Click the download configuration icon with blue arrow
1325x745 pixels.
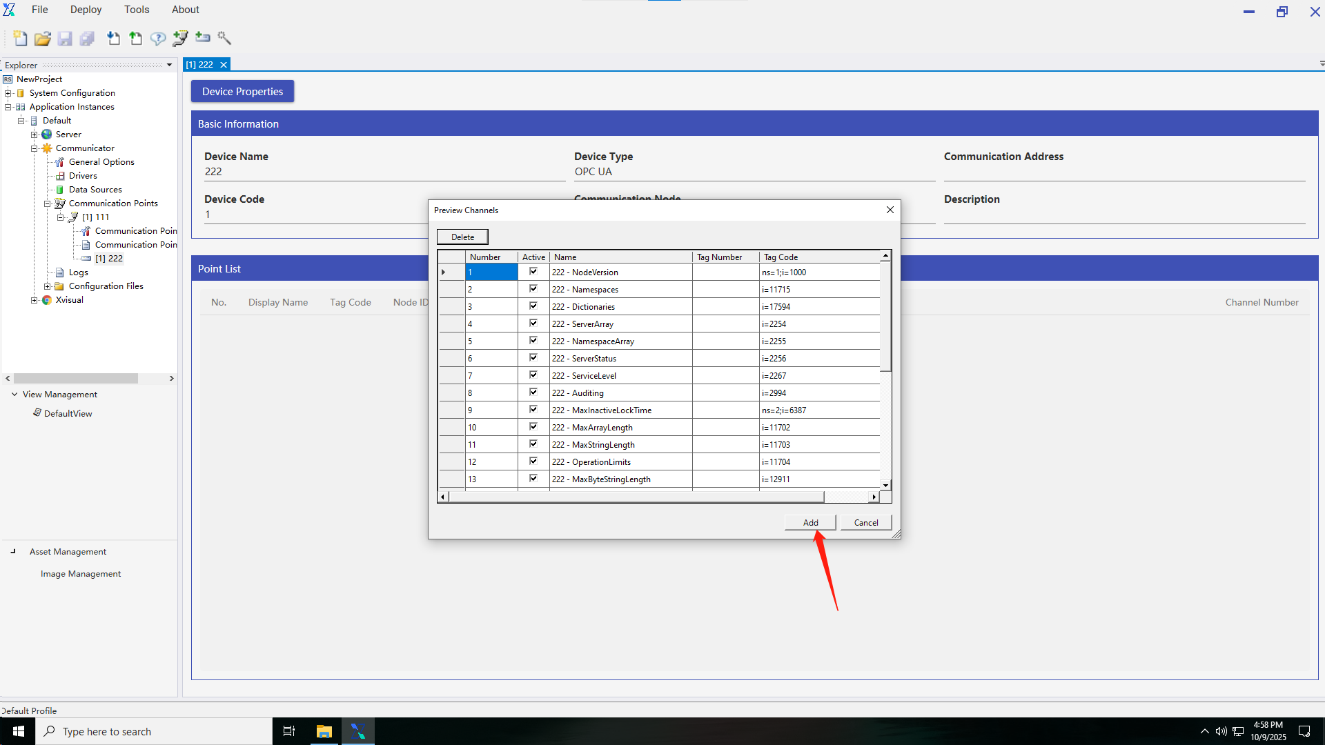(114, 39)
